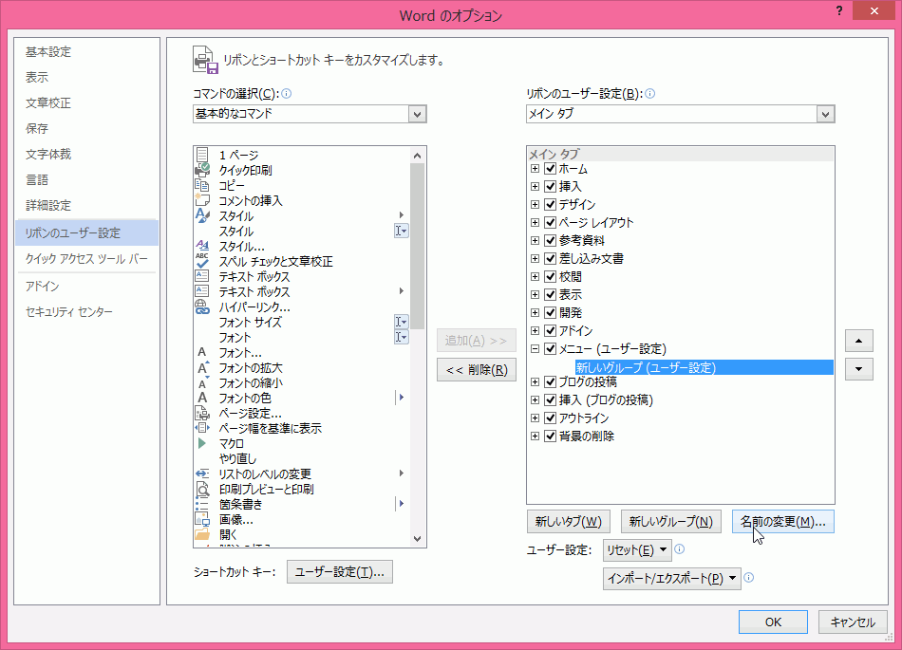Confirm with the OK button
Image resolution: width=902 pixels, height=650 pixels.
click(x=773, y=622)
